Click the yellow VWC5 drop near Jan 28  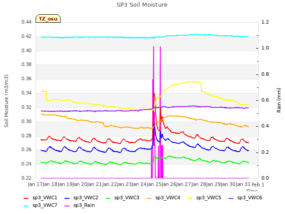click(x=201, y=87)
